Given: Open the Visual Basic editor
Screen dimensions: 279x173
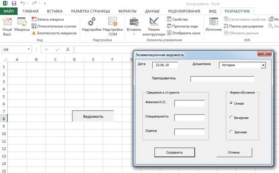Looking at the screenshot, I should (x=7, y=26).
